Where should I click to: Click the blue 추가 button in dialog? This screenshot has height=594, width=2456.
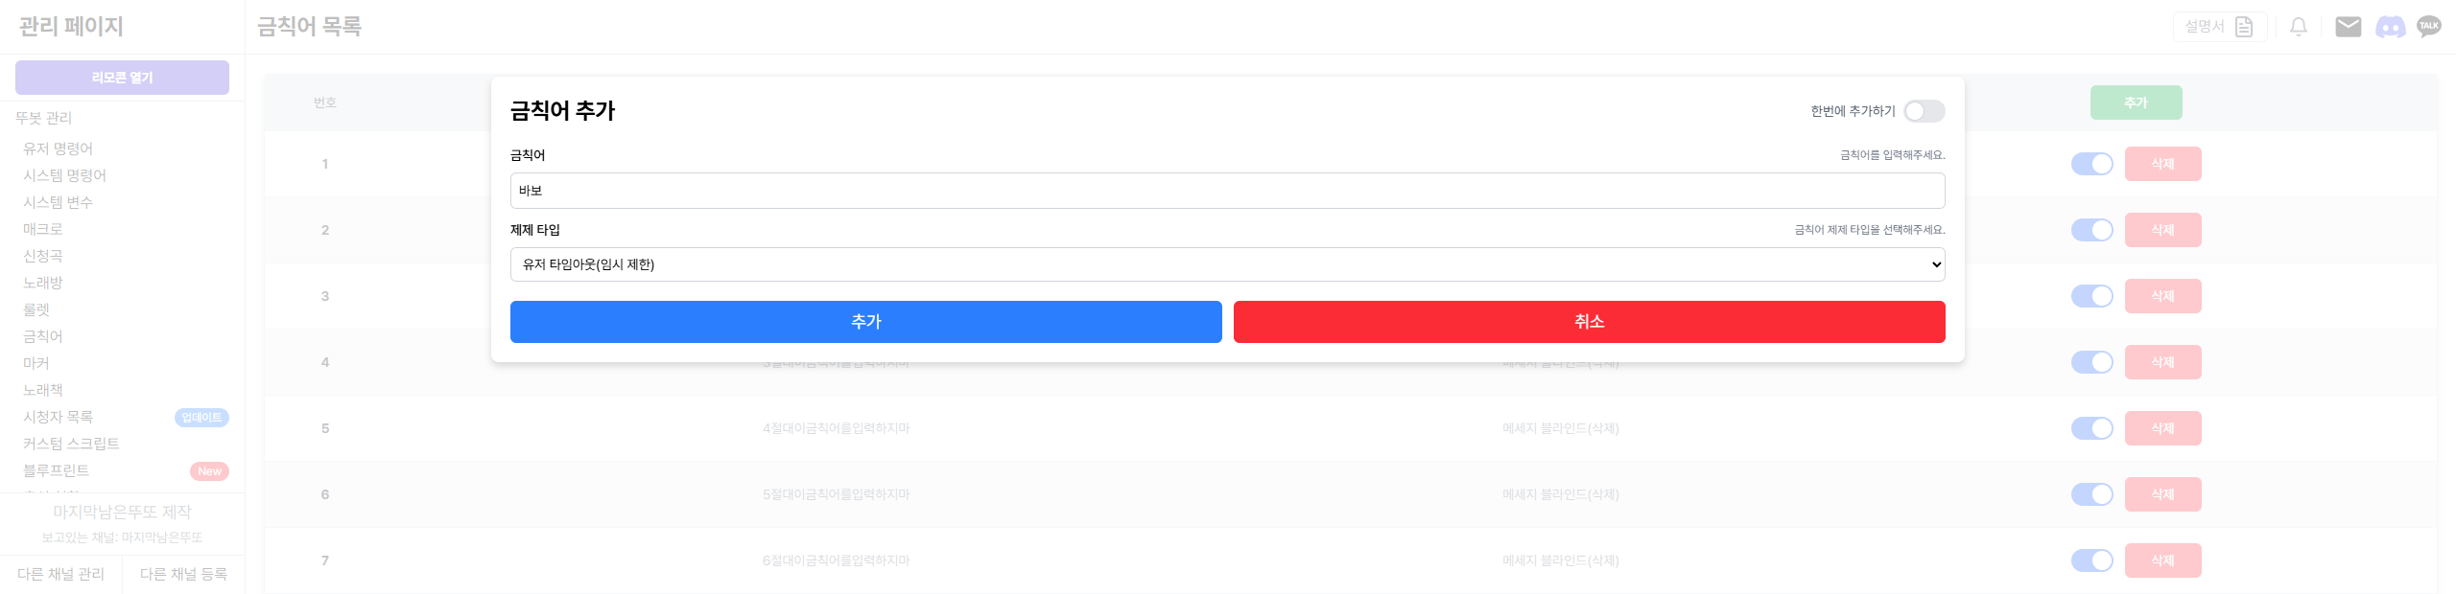pyautogui.click(x=865, y=322)
